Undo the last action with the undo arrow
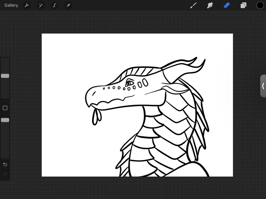266x199 pixels. [x=5, y=165]
